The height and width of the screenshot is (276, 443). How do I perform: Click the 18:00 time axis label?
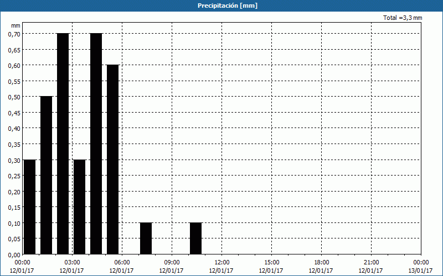tap(322, 263)
